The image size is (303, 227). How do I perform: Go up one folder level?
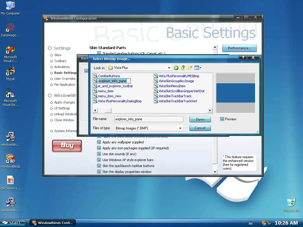183,68
